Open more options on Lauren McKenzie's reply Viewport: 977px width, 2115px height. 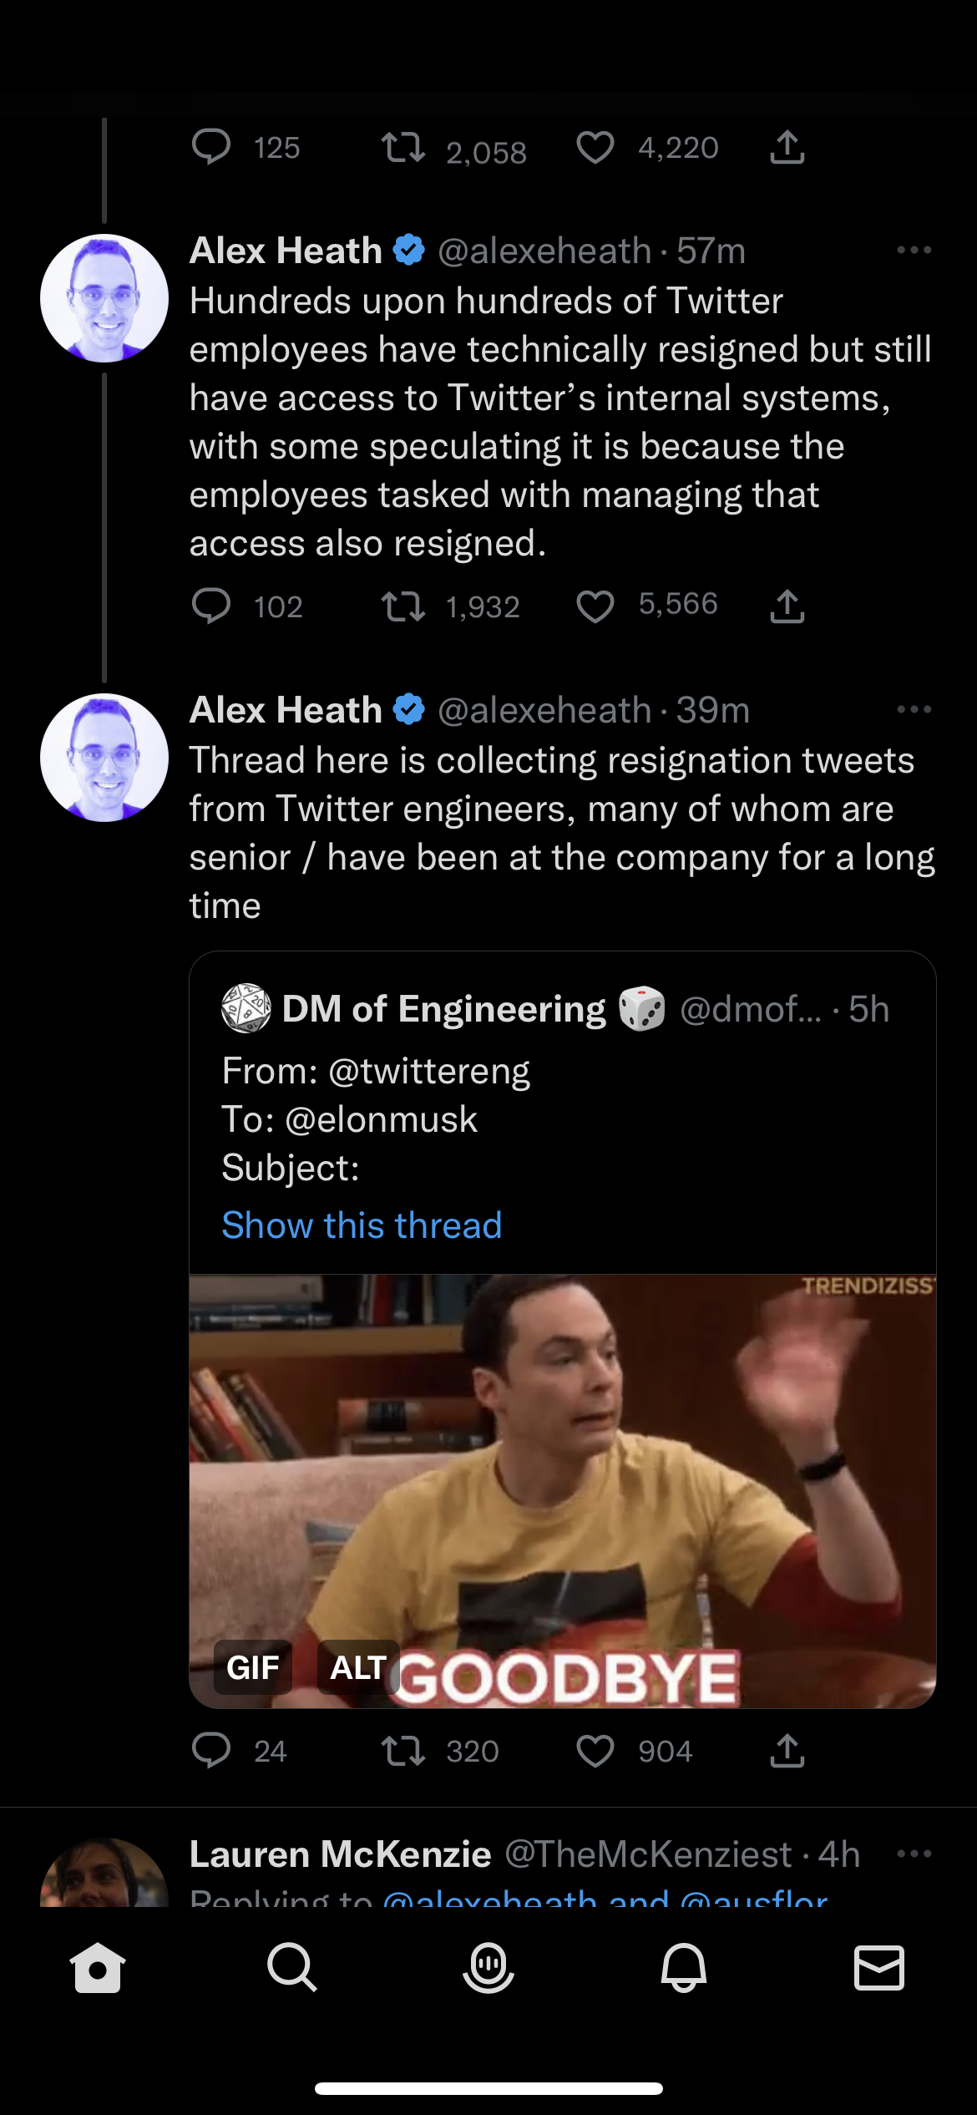coord(914,1854)
